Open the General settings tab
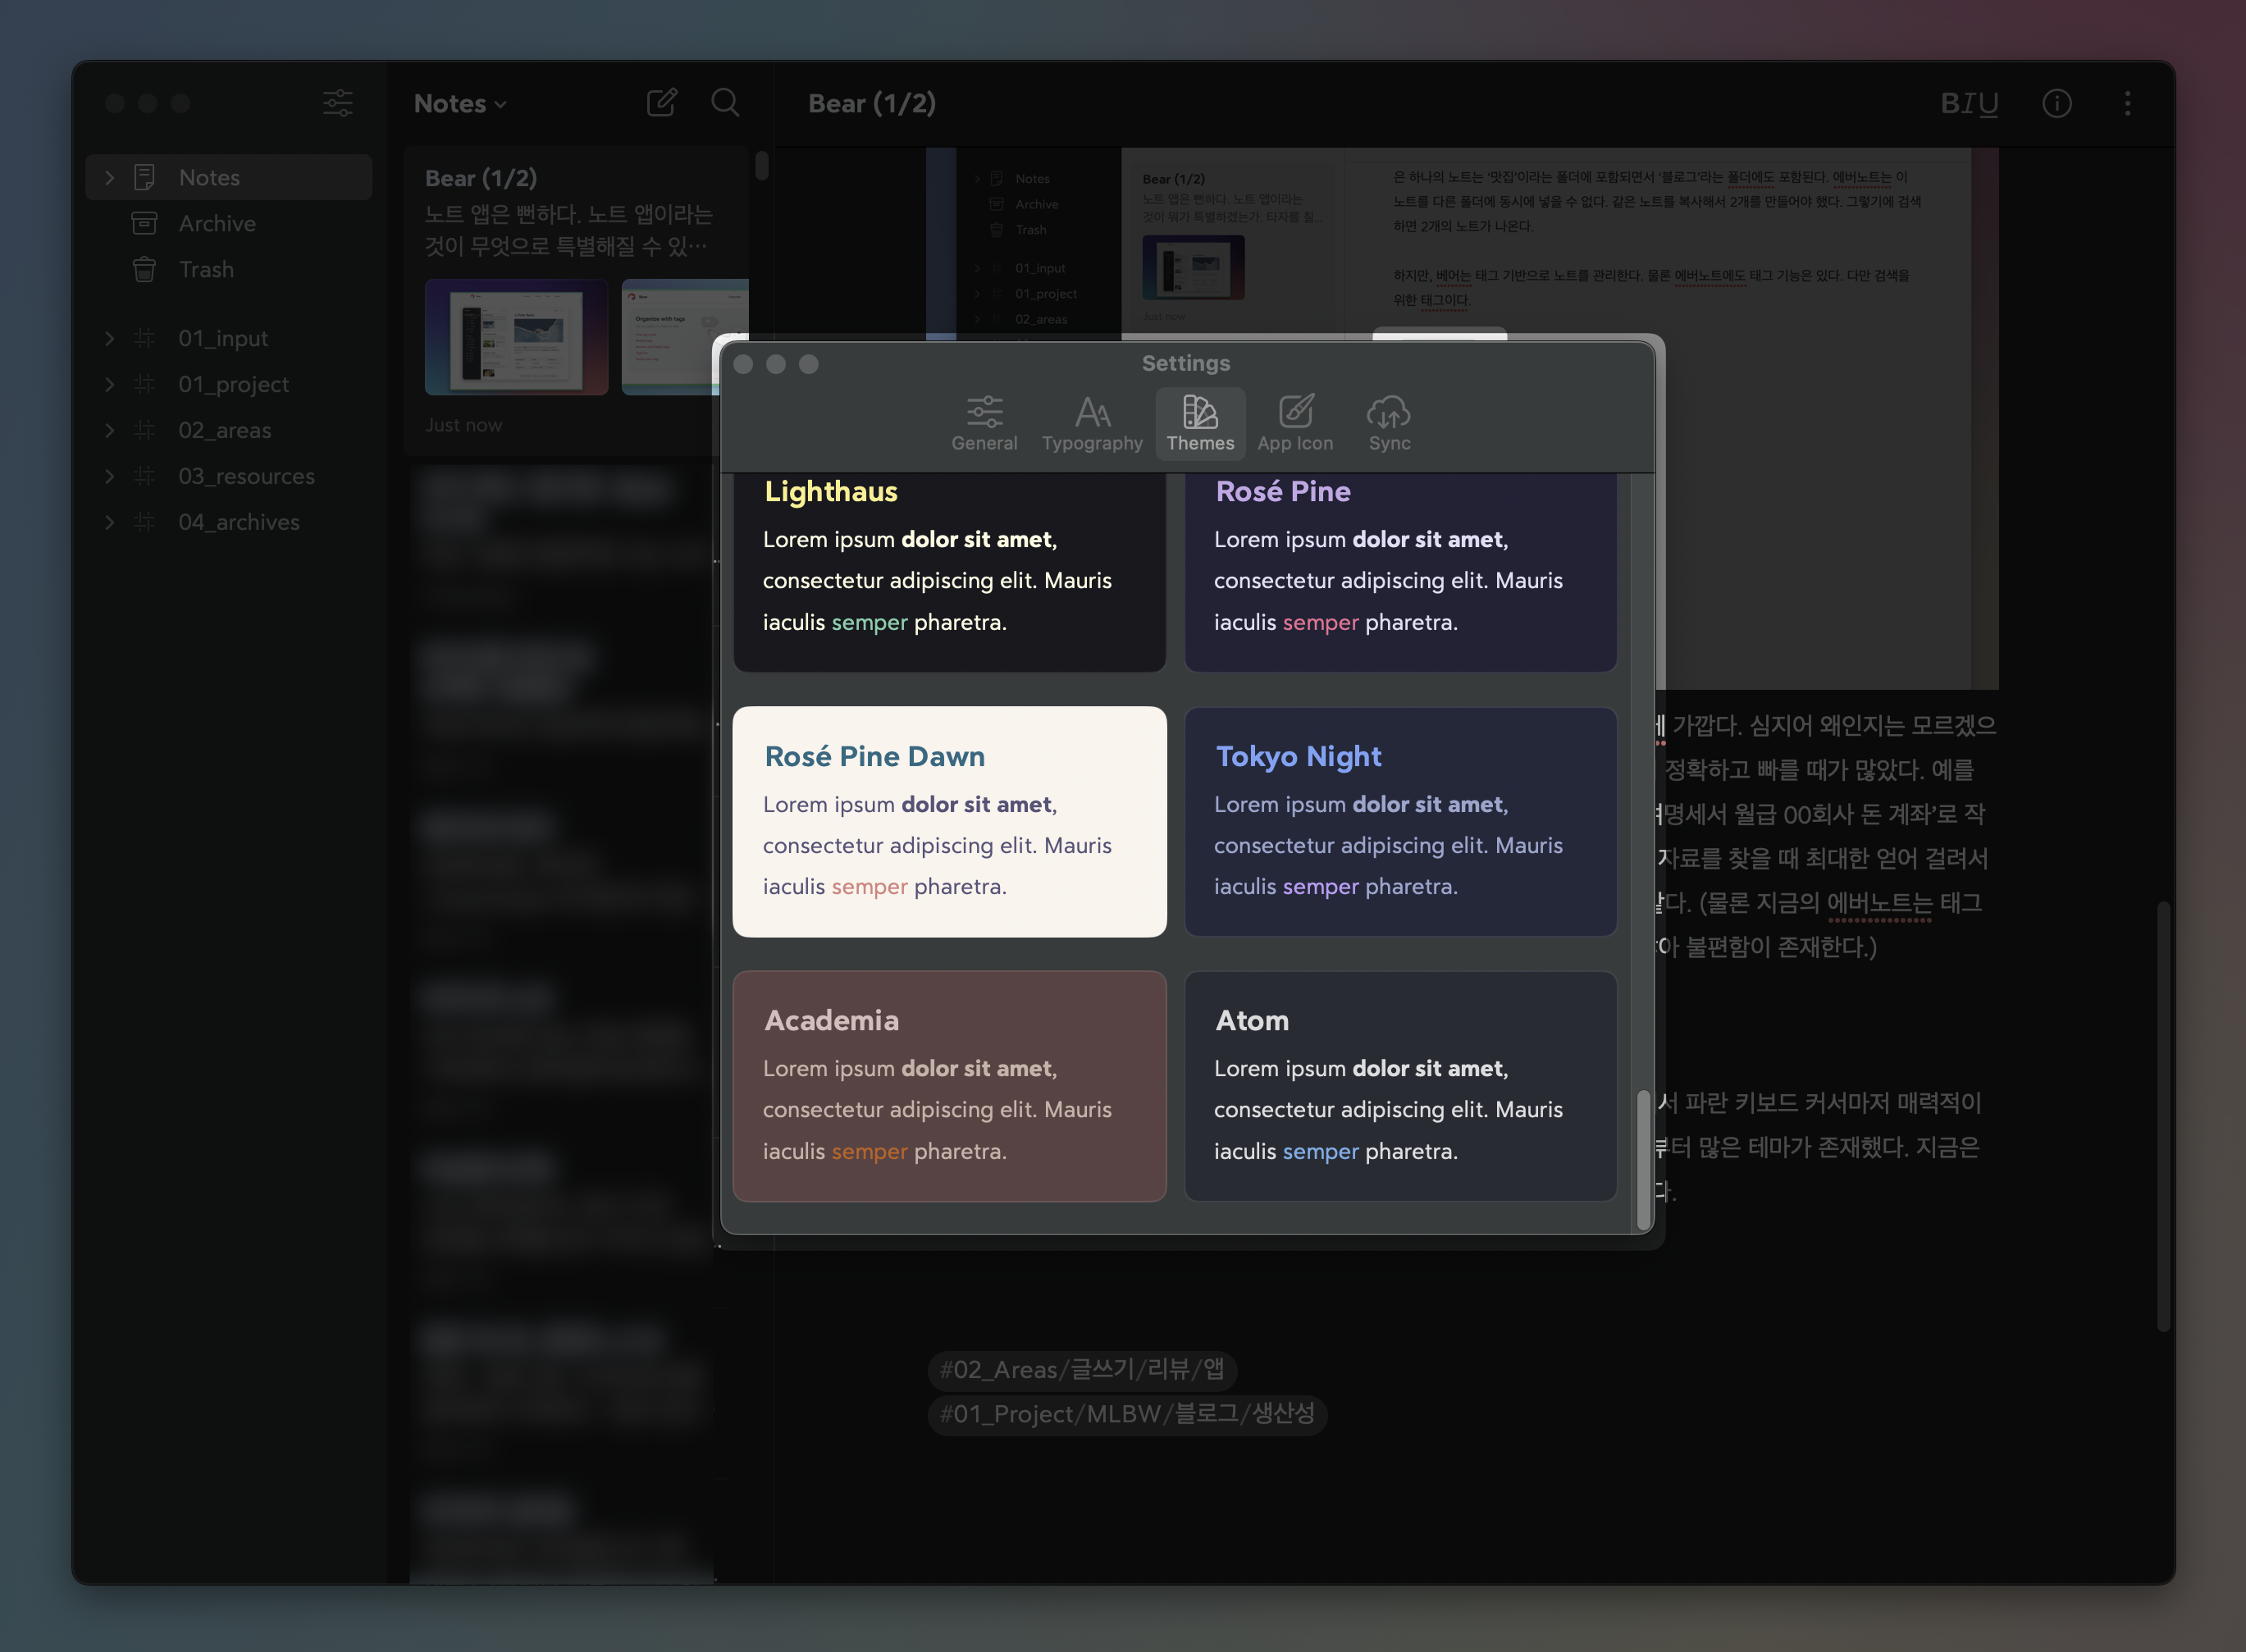 coord(984,423)
